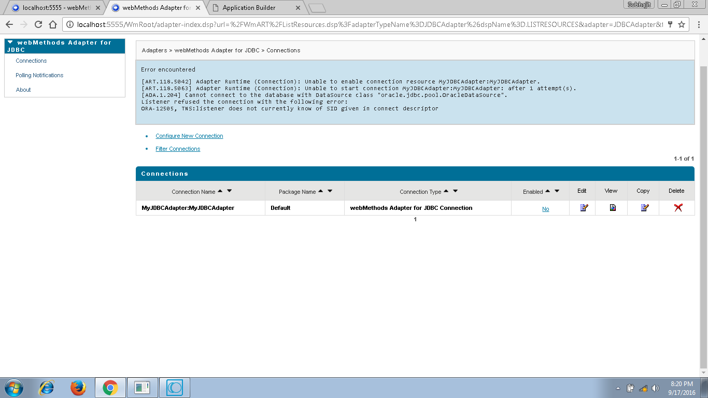Image resolution: width=708 pixels, height=398 pixels.
Task: Click the circular blue app taskbar icon
Action: [x=175, y=388]
